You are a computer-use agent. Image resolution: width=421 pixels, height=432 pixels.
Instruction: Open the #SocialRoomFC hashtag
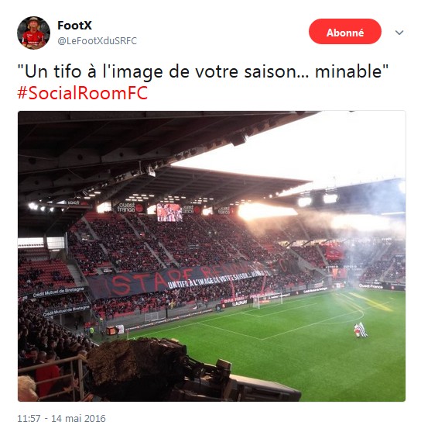83,93
